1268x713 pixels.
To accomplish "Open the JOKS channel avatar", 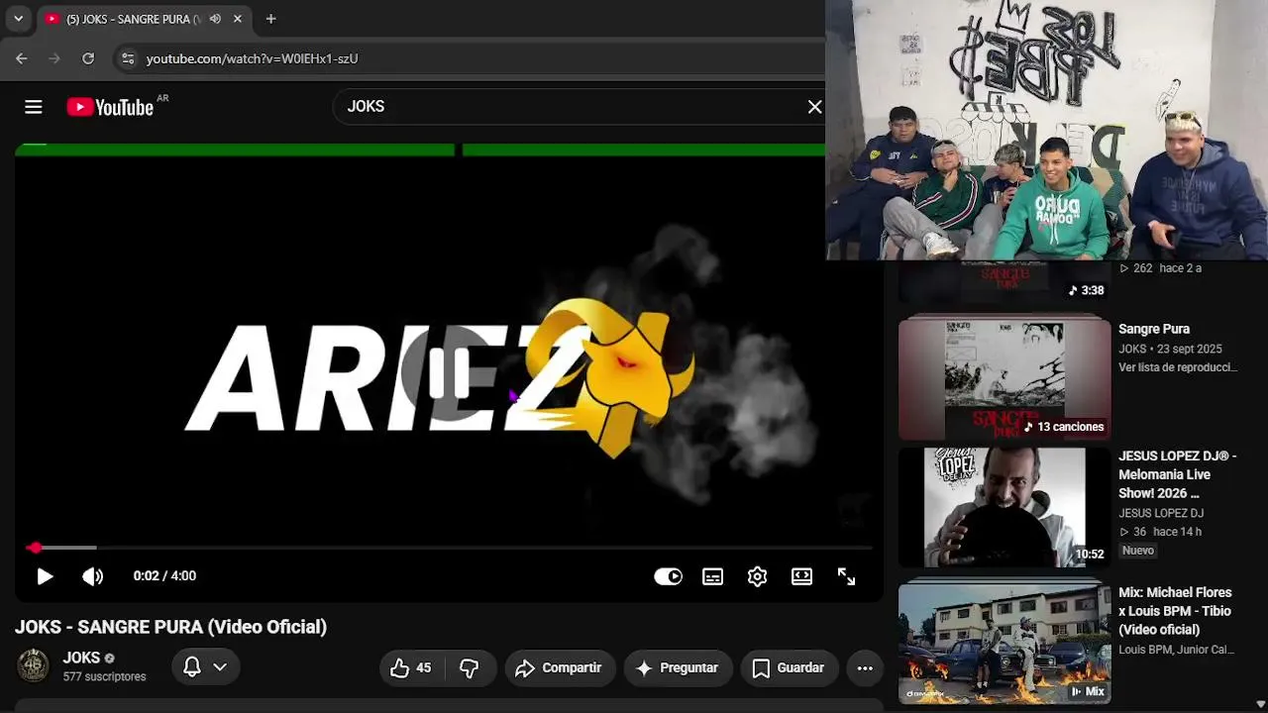I will (33, 666).
